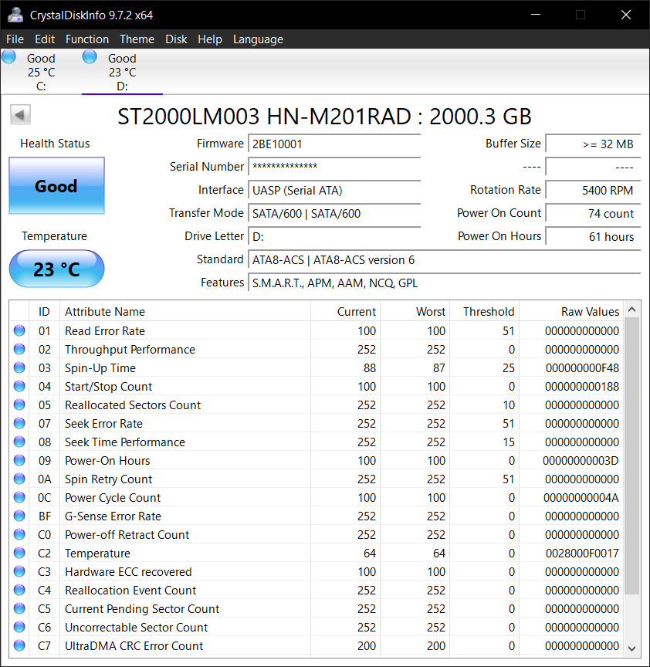650x667 pixels.
Task: Click the blue status orb for drive C:
Action: 9,56
